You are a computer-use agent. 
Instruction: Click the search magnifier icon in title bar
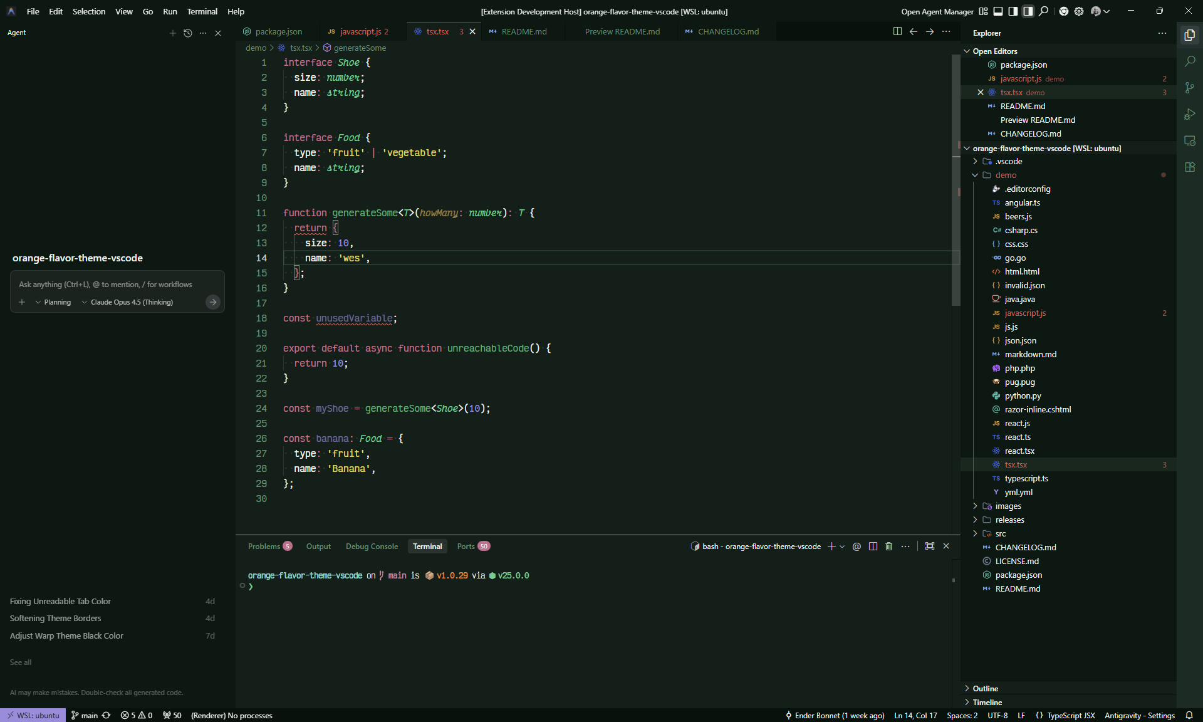coord(1043,11)
